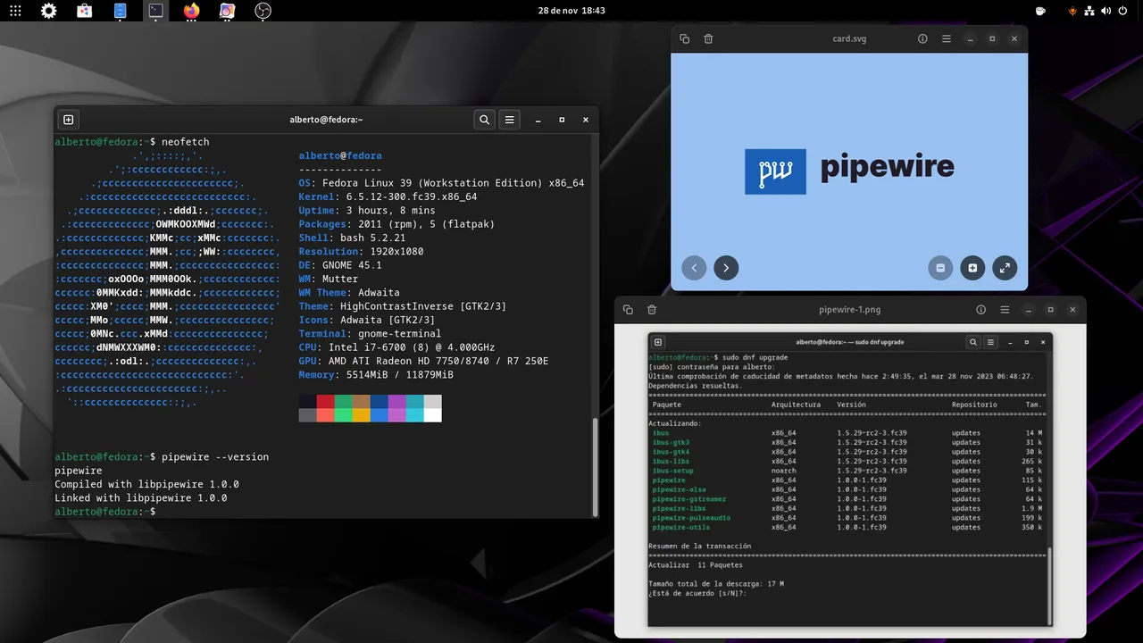Open search in the terminal window

pyautogui.click(x=484, y=120)
